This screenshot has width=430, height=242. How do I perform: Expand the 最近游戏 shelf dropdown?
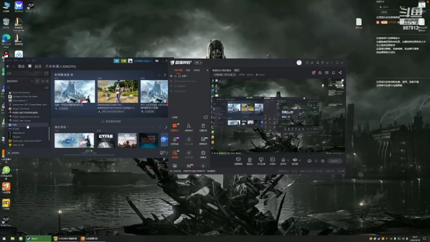(x=68, y=127)
